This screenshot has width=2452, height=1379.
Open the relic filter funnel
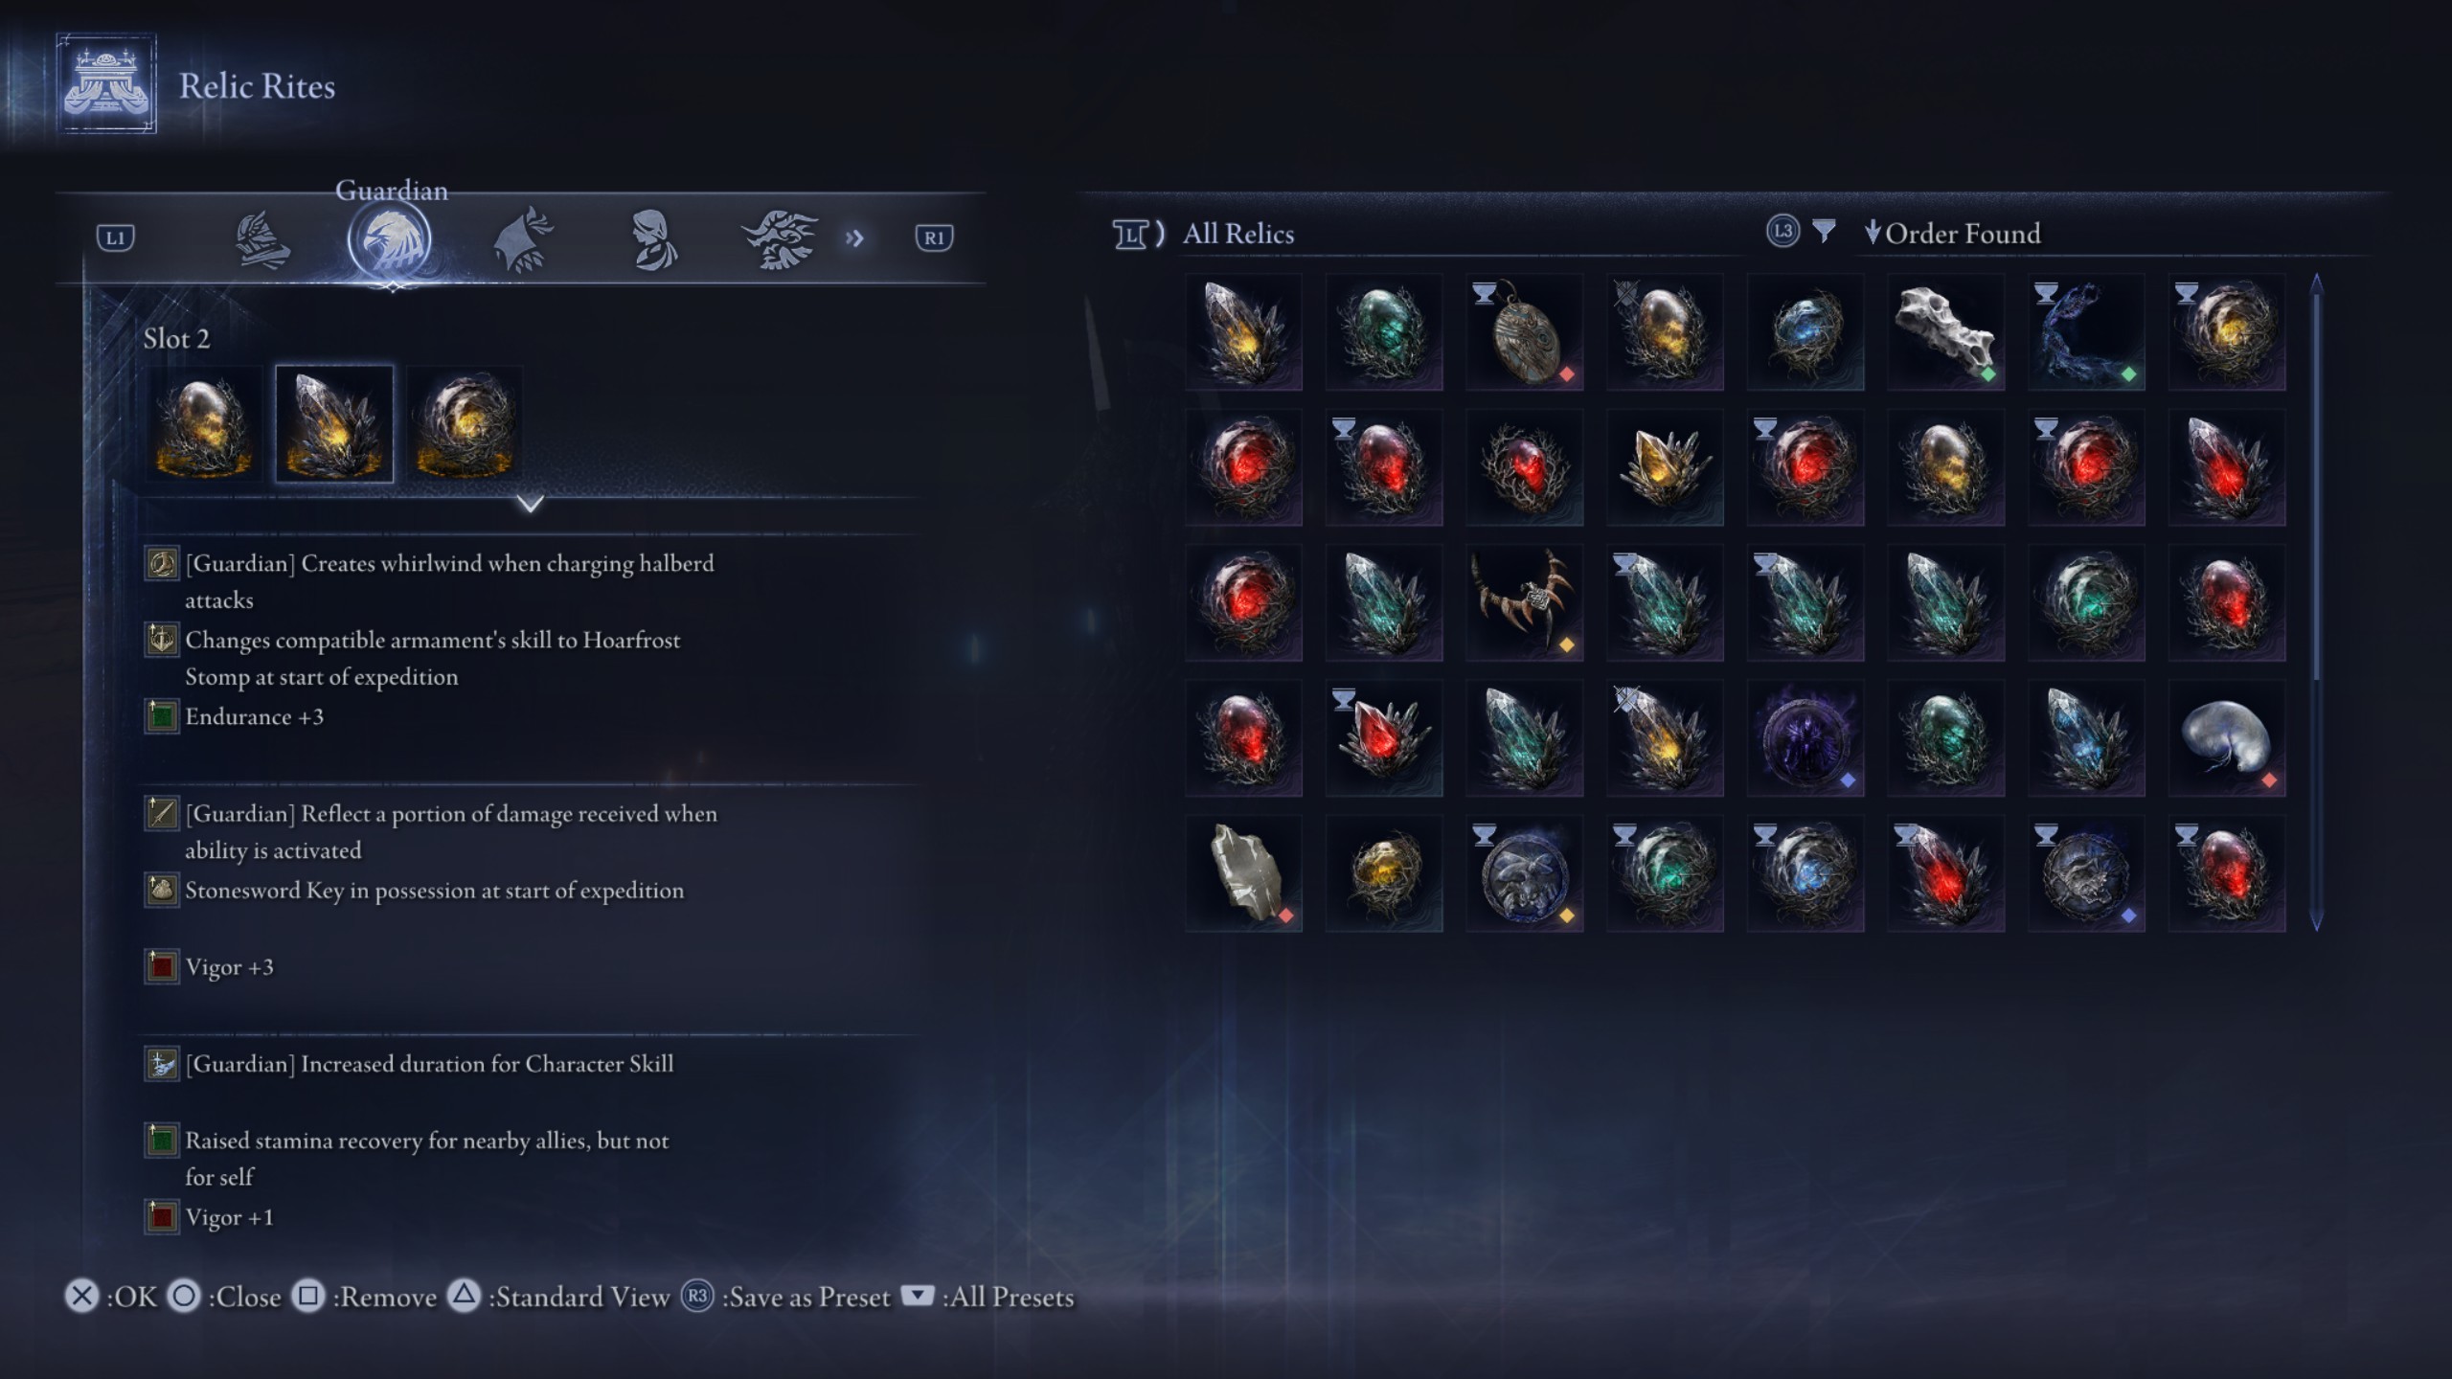[x=1824, y=231]
